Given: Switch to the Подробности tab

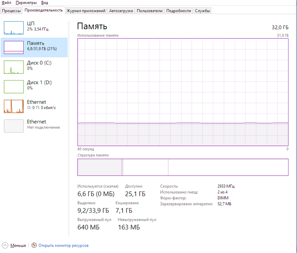Looking at the screenshot, I should 178,11.
